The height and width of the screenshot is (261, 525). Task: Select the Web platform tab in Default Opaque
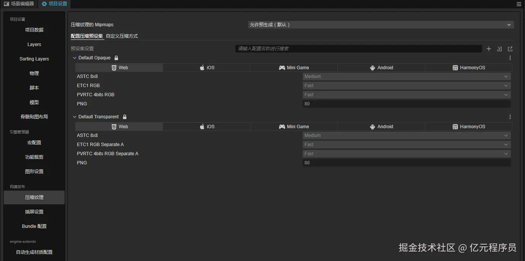click(x=119, y=68)
